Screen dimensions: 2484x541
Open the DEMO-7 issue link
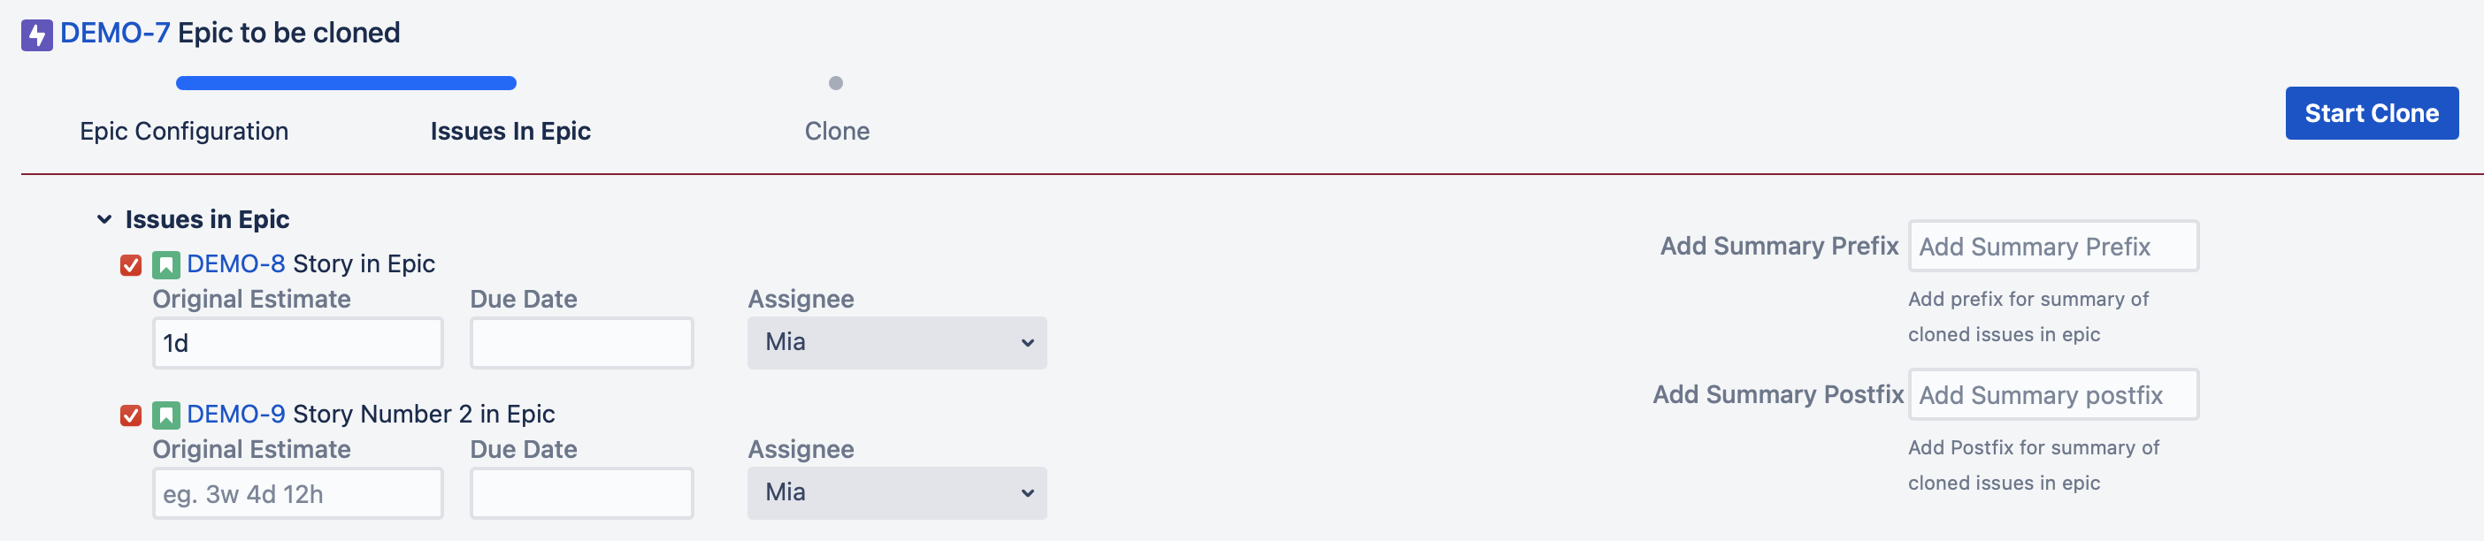point(115,33)
